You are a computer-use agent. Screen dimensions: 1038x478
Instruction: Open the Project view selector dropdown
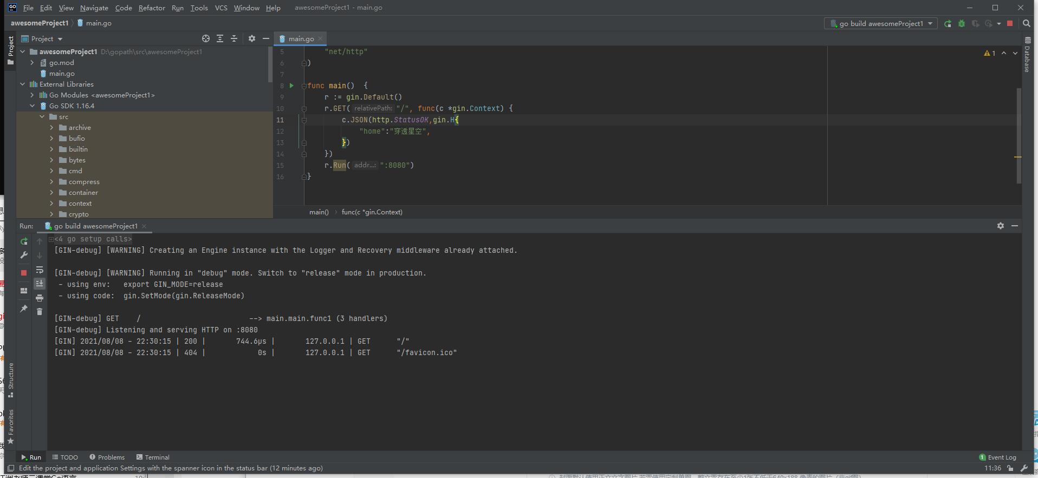(42, 38)
